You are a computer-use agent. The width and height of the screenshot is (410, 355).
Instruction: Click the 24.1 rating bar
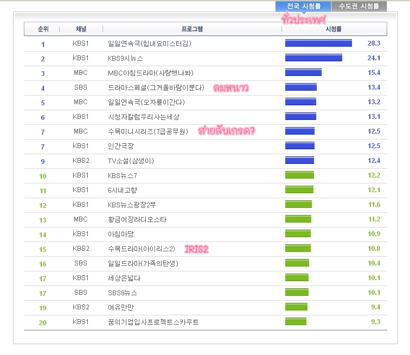point(313,58)
